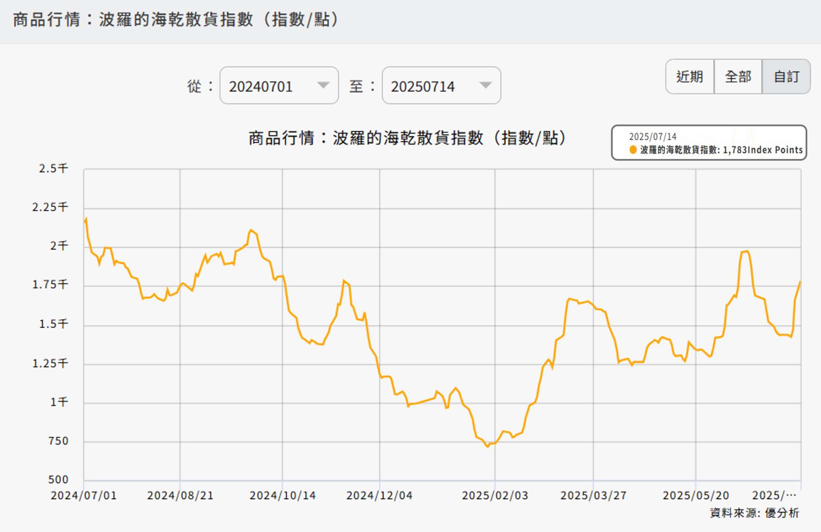821x532 pixels.
Task: Click the x-axis date 2024/08/21
Action: [180, 496]
